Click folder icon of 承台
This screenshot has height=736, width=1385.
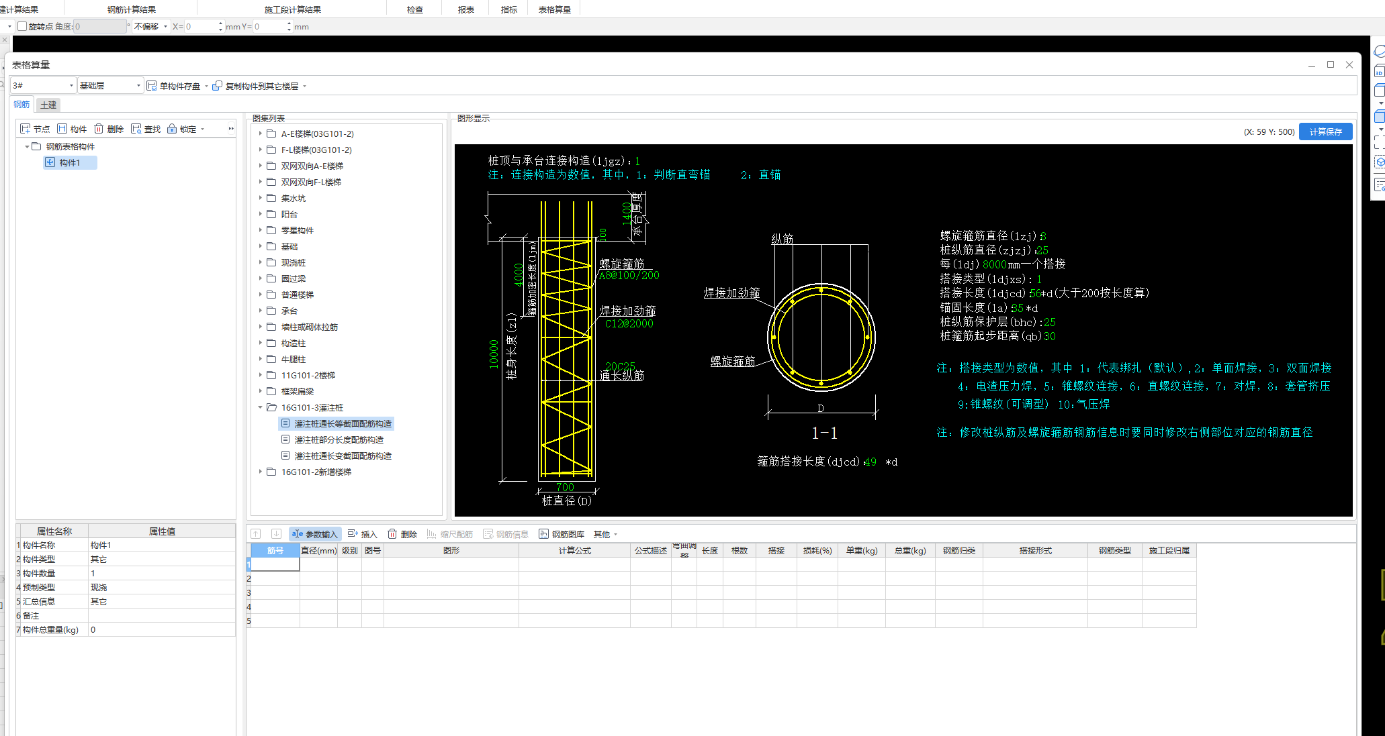(x=272, y=311)
